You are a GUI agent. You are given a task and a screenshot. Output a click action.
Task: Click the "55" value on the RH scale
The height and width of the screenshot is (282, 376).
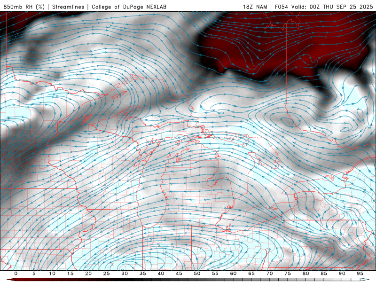coord(215,274)
